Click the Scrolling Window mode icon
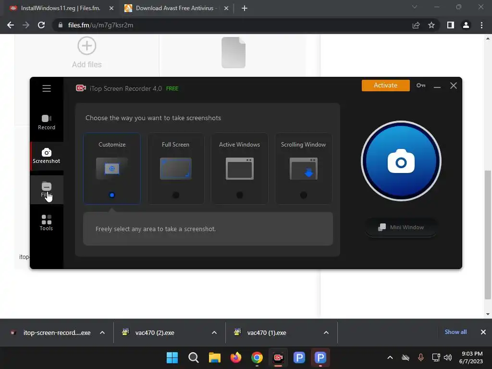Viewport: 492px width, 369px height. click(x=304, y=169)
